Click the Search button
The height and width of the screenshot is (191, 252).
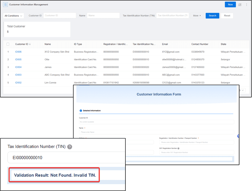[x=212, y=16]
